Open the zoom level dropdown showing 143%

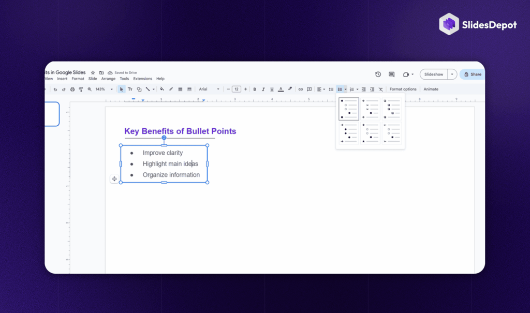coord(102,89)
